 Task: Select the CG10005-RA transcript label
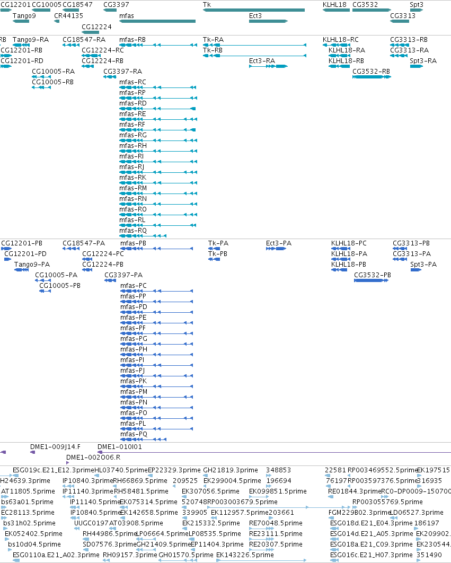[x=53, y=72]
